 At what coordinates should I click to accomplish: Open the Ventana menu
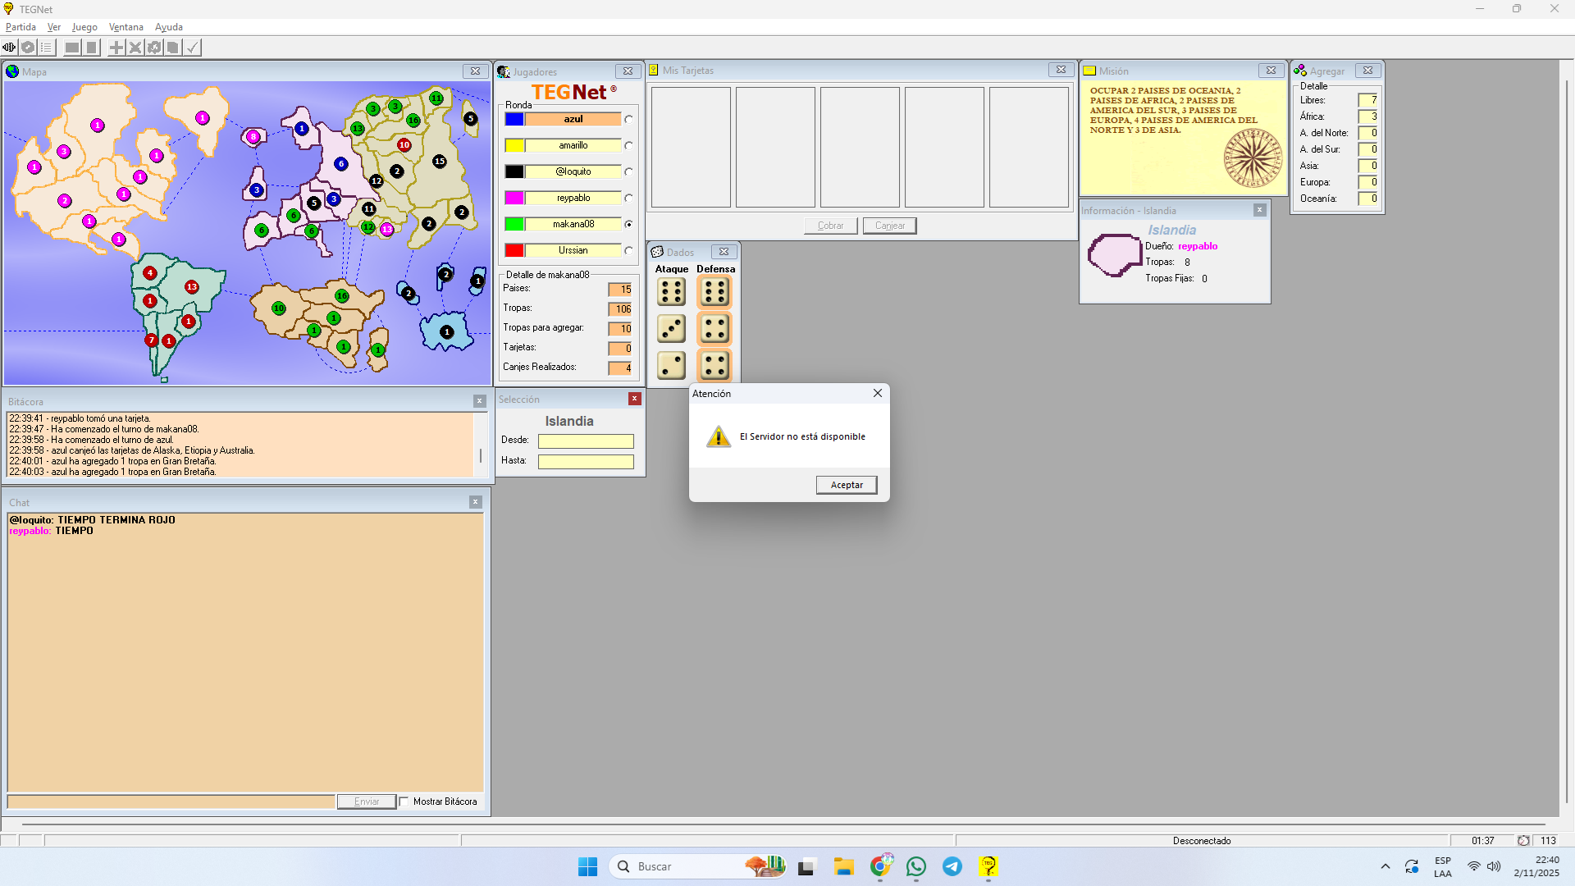[126, 27]
